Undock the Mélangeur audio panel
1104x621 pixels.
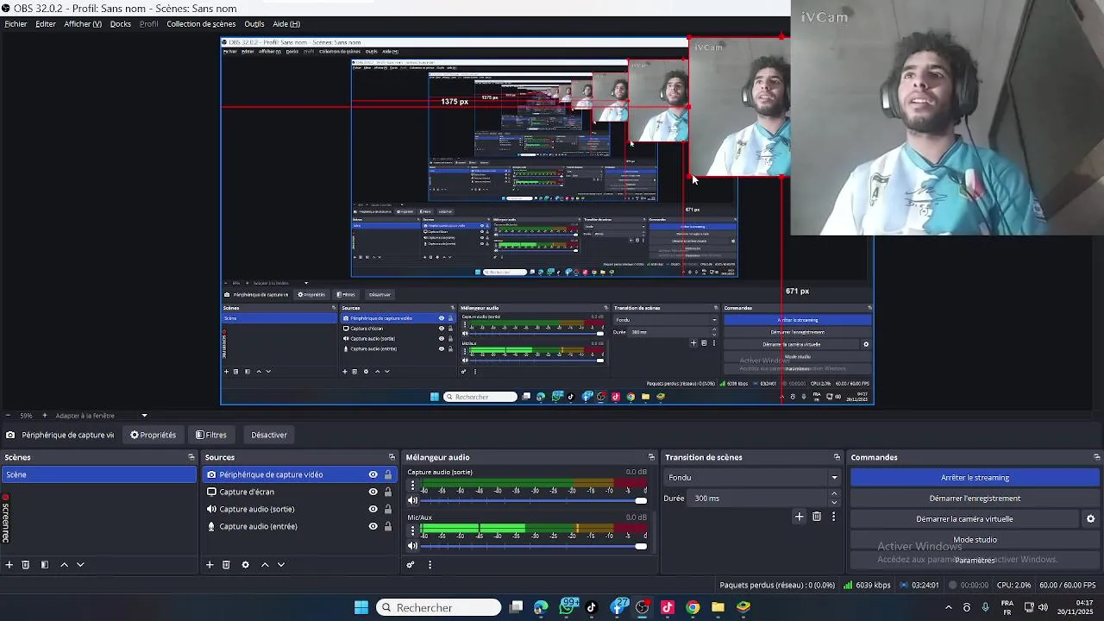(651, 457)
